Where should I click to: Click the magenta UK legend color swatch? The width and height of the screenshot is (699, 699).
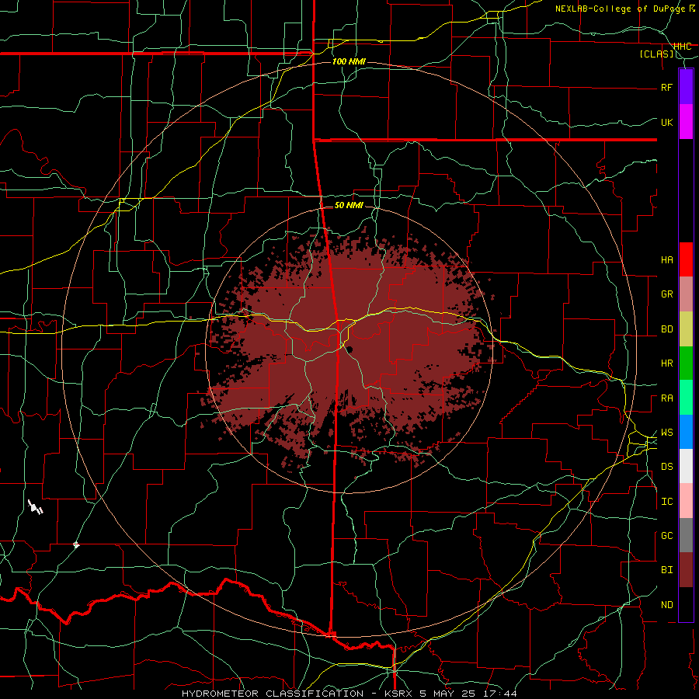click(x=686, y=122)
